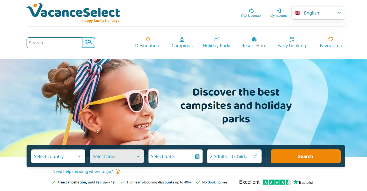Open Favourites heart icon
This screenshot has width=367, height=191.
pos(331,39)
